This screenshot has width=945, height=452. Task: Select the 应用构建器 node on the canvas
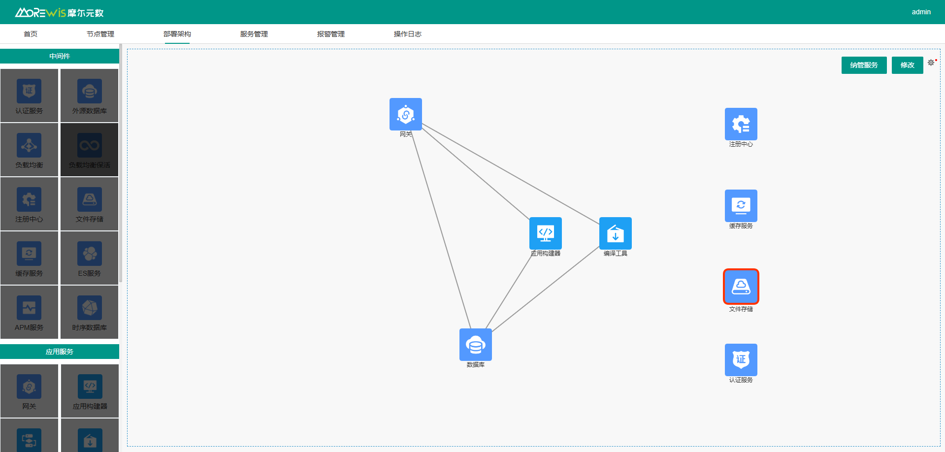pos(545,233)
